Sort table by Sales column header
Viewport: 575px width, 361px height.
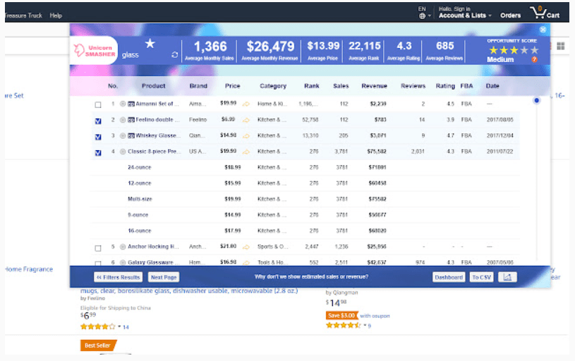pyautogui.click(x=341, y=86)
